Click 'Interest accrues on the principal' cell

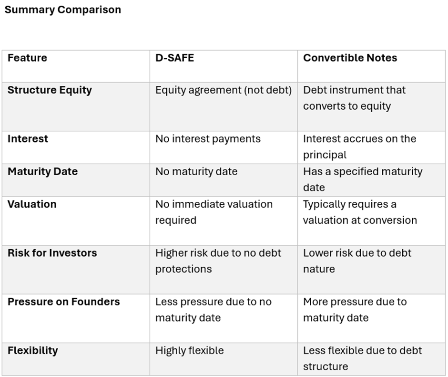(359, 147)
